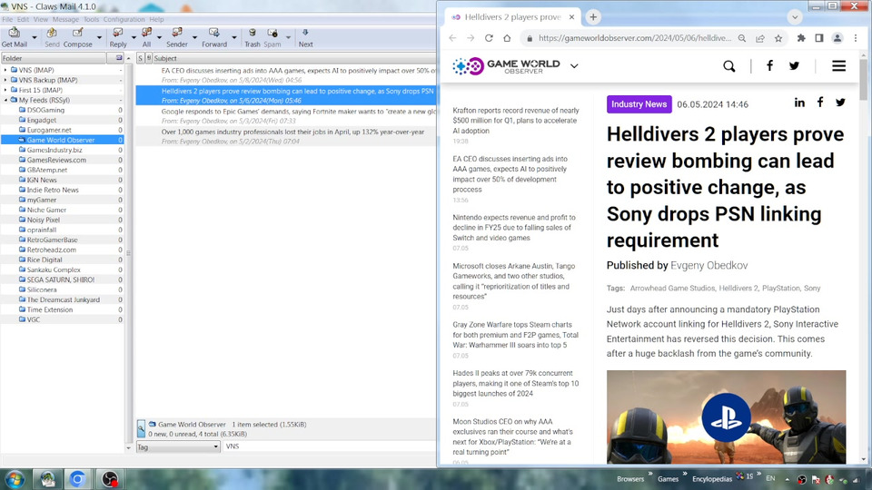Move selected message to Trash
Screen dimensions: 872x490
[253, 37]
